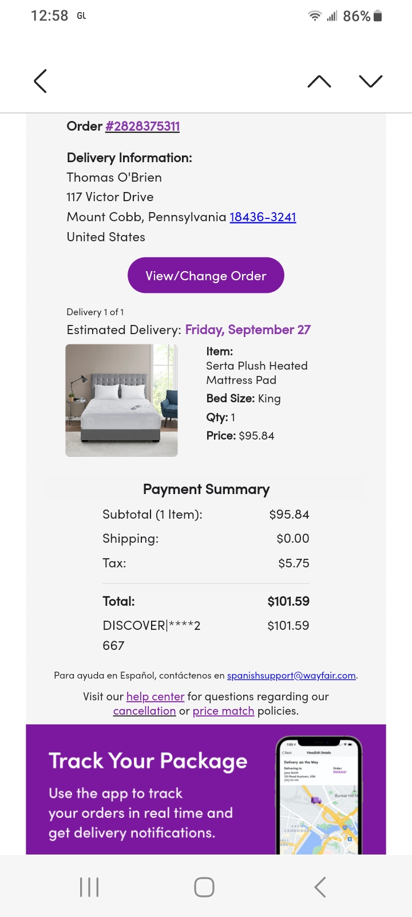412x917 pixels.
Task: Email spanishsupport@wayfair.com link
Action: [x=291, y=675]
